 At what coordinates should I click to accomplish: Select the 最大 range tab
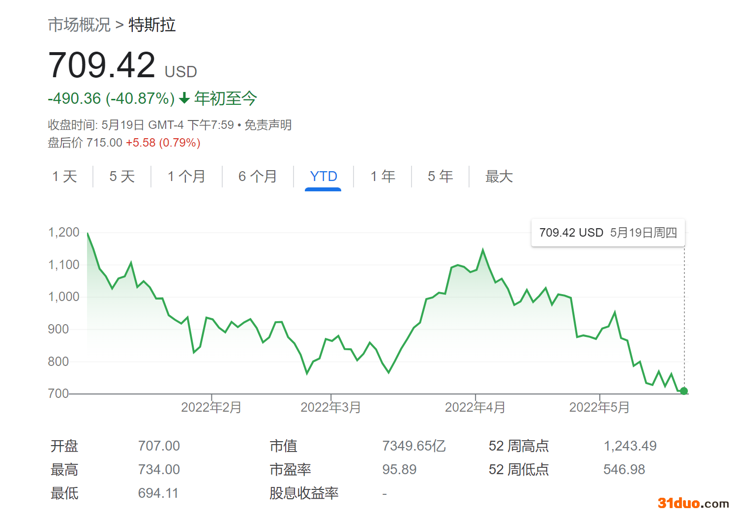coord(499,177)
